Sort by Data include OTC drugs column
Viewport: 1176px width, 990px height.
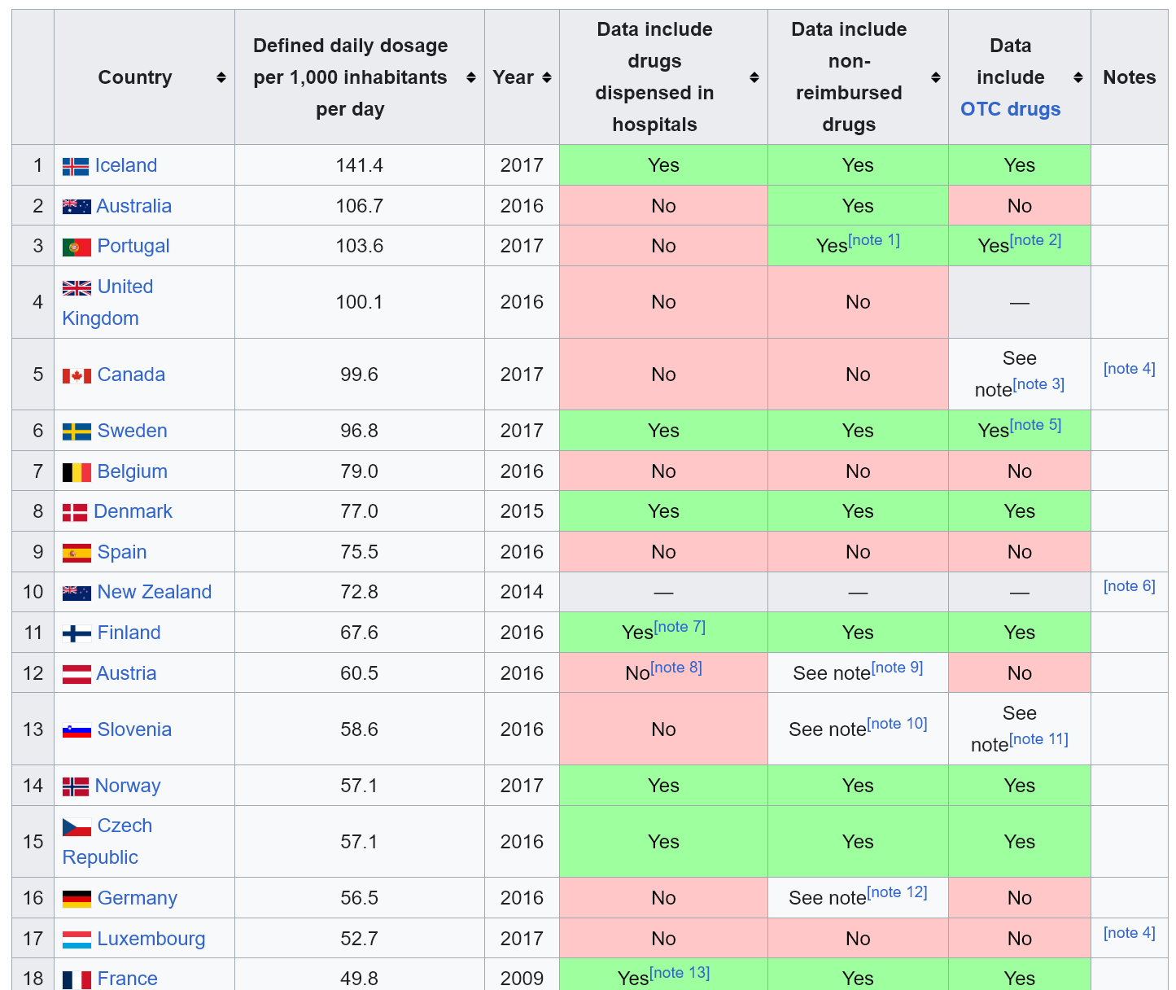pyautogui.click(x=1078, y=77)
